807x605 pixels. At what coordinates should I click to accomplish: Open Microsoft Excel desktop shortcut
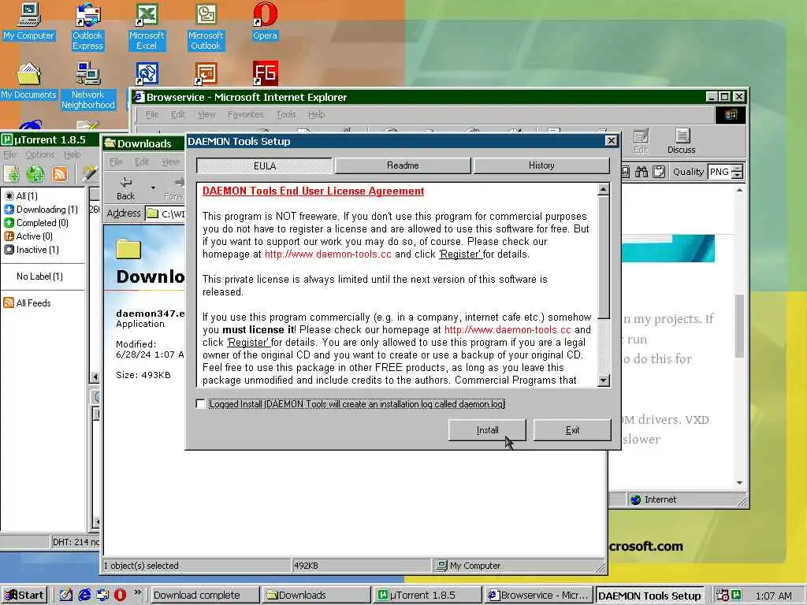[x=147, y=27]
